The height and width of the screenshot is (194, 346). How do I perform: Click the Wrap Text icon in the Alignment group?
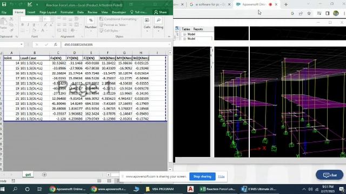(77, 19)
